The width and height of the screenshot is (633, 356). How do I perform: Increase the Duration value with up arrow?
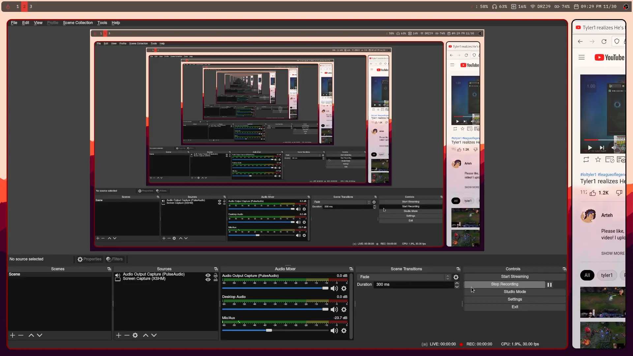(x=457, y=283)
